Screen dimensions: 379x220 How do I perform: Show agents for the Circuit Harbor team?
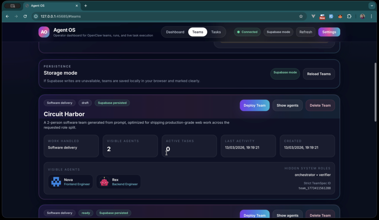287,105
